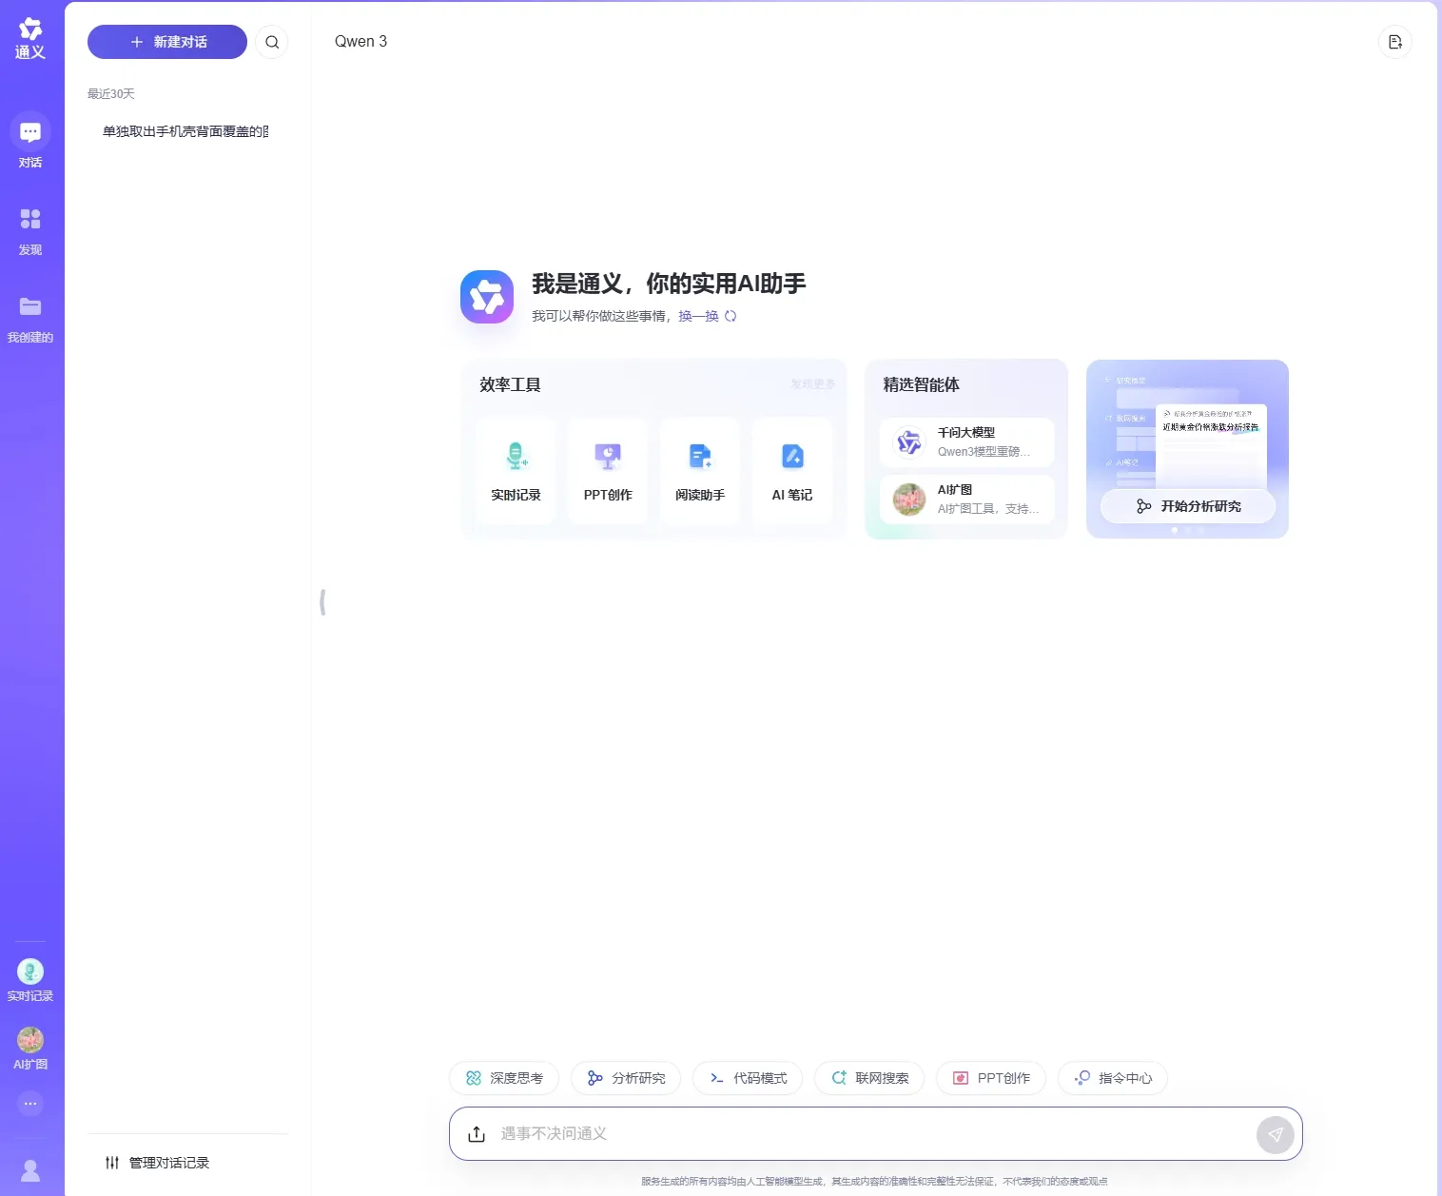1442x1196 pixels.
Task: Click the upload file icon in input
Action: (x=477, y=1134)
